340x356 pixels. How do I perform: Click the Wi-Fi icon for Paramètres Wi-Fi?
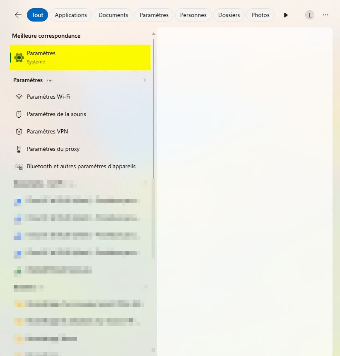[19, 97]
